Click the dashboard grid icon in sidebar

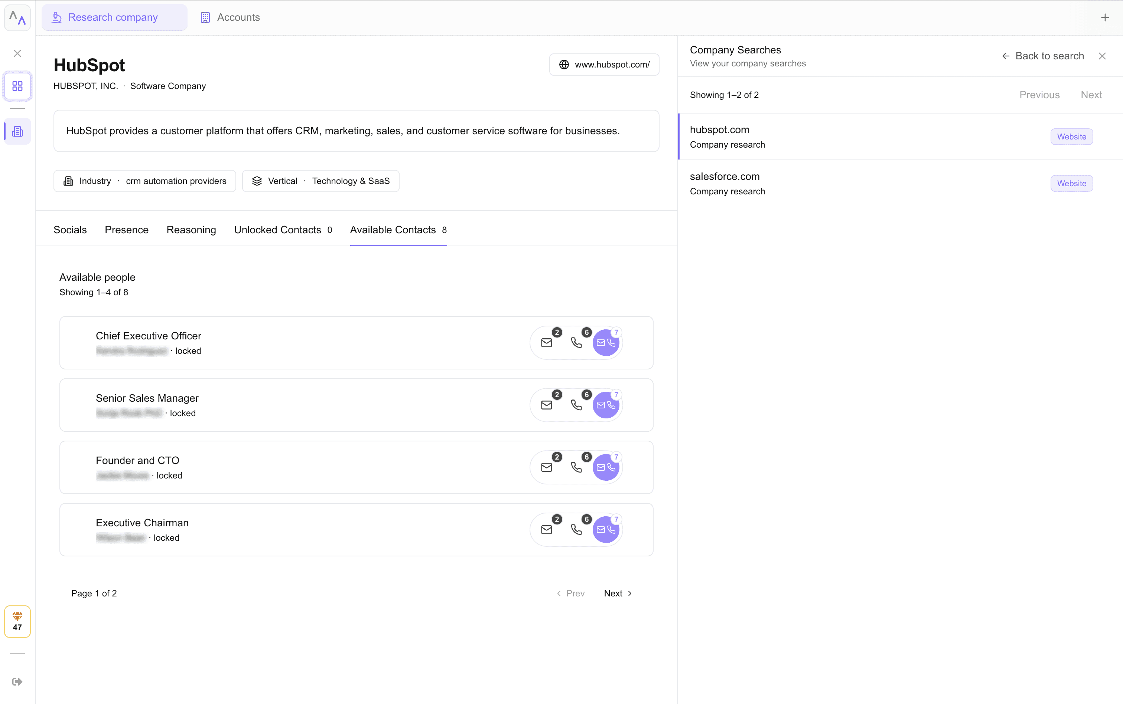coord(17,86)
